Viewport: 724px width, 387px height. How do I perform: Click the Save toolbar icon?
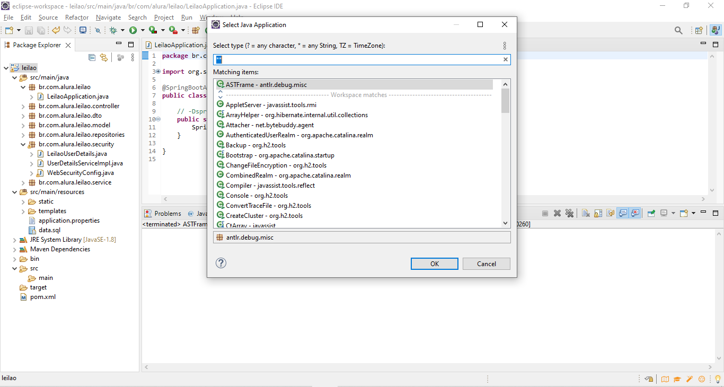click(x=29, y=30)
